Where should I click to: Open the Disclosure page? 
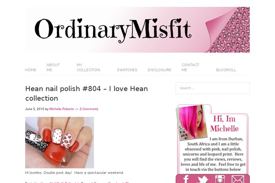tap(159, 70)
